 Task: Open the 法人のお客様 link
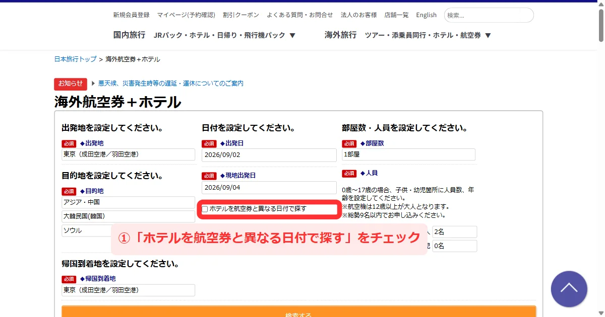pyautogui.click(x=358, y=15)
